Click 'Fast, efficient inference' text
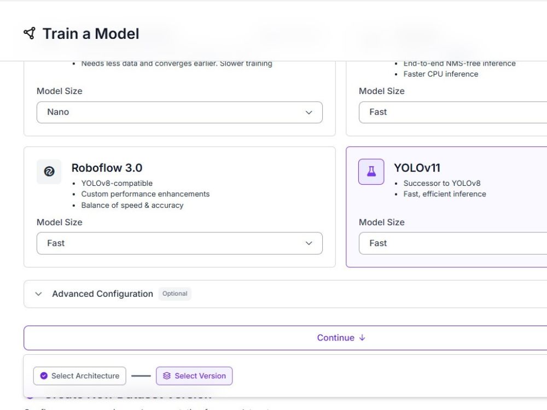547x410 pixels. click(445, 194)
